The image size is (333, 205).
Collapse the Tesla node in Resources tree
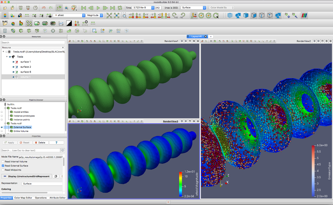pyautogui.click(x=7, y=56)
